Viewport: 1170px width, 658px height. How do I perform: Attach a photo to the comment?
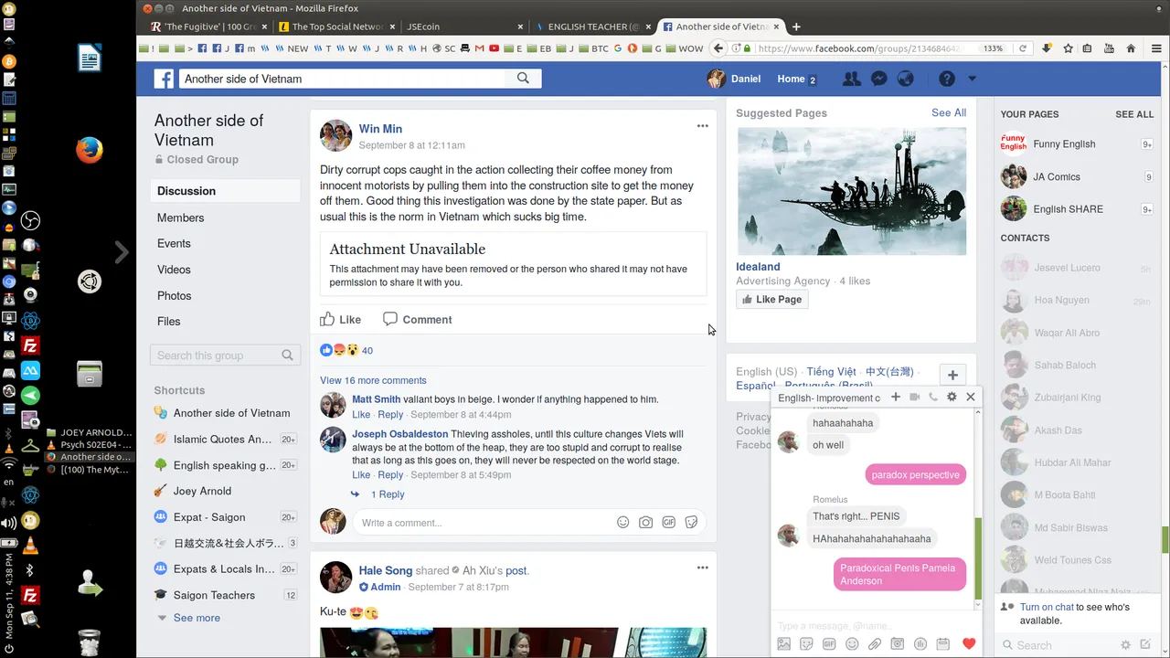pos(646,523)
